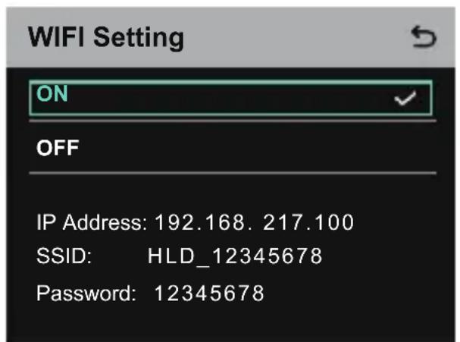Turn WIFI on via the ON option

pos(52,93)
